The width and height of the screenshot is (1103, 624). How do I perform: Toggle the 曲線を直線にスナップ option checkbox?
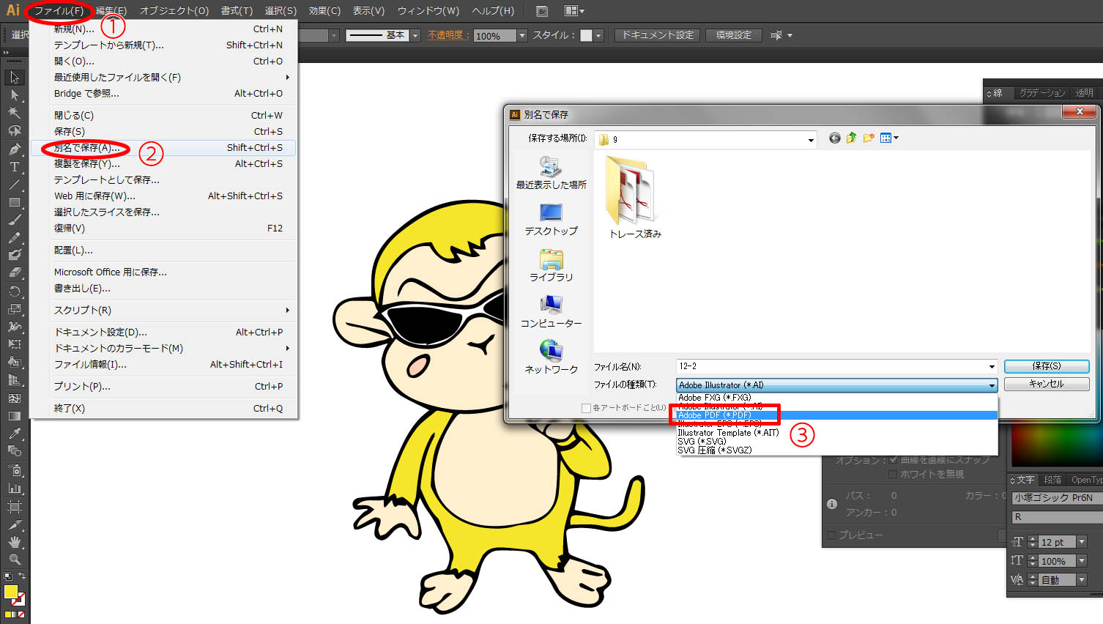click(893, 460)
